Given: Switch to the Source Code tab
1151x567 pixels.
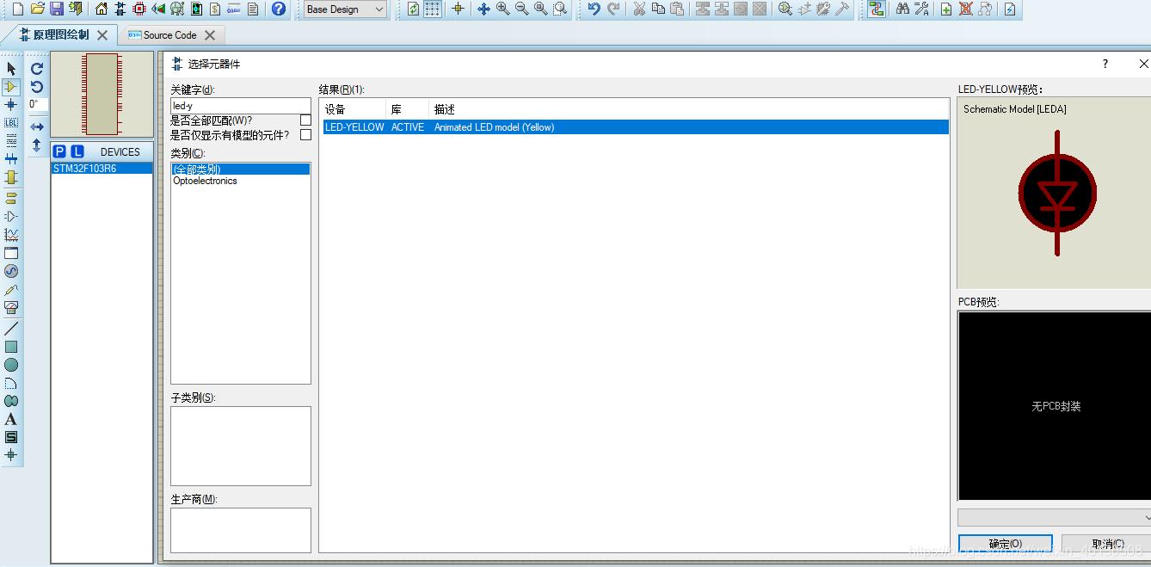Looking at the screenshot, I should [x=169, y=35].
